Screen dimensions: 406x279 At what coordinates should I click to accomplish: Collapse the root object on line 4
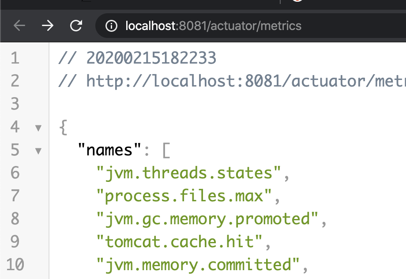click(38, 128)
